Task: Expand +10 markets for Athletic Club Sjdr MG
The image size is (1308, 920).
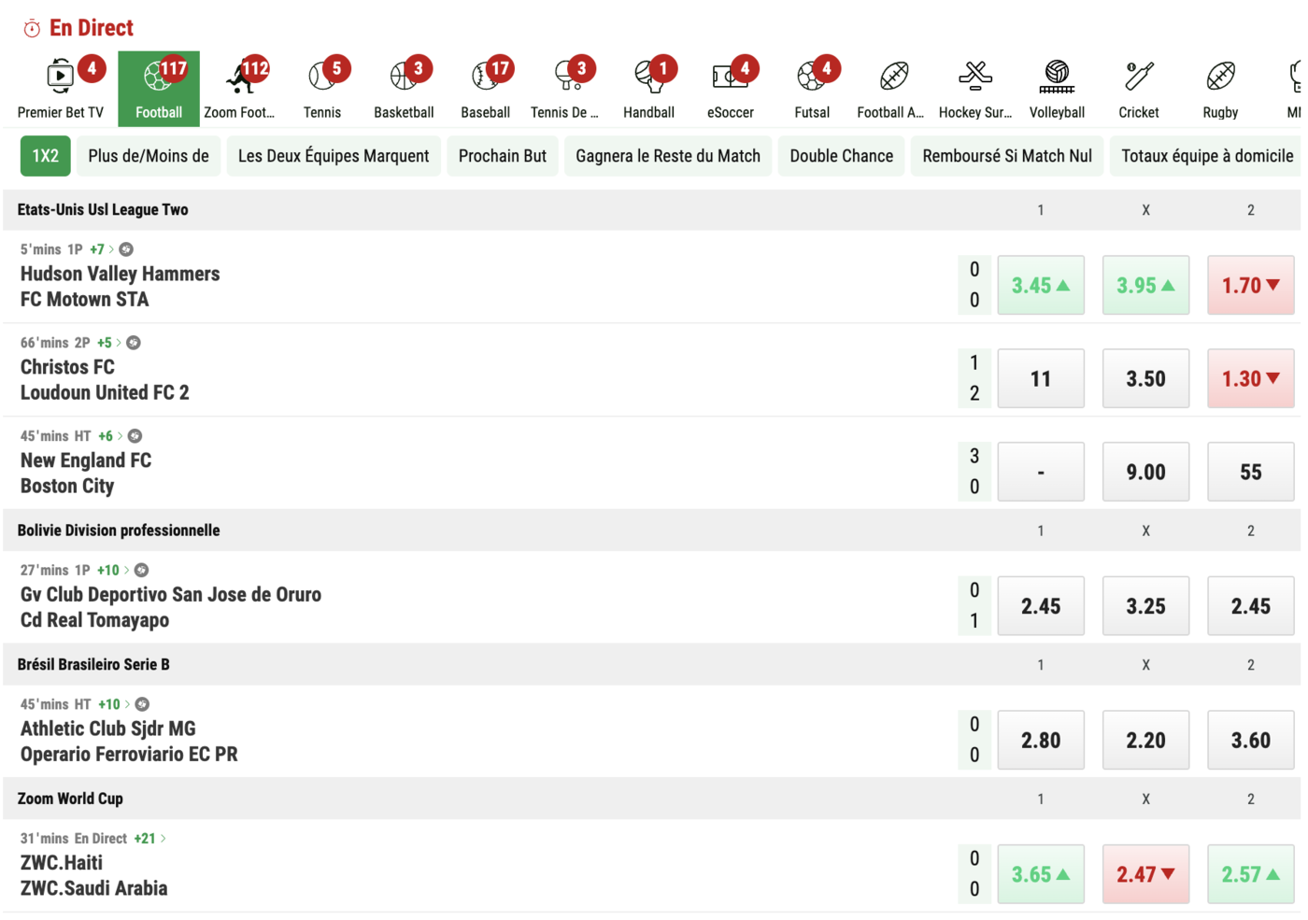Action: point(113,704)
